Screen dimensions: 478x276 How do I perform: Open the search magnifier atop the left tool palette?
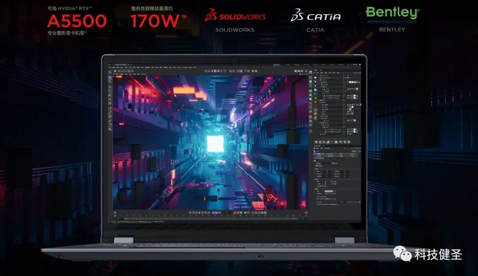(x=110, y=72)
